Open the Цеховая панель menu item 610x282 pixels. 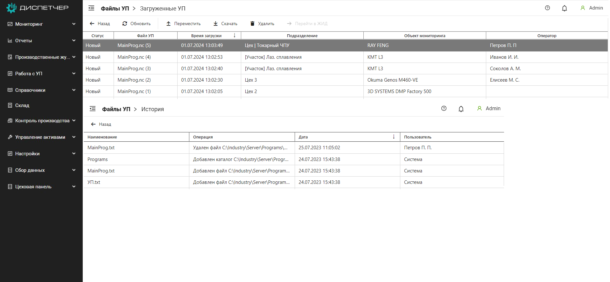coord(33,187)
